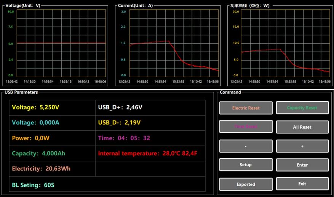The width and height of the screenshot is (334, 197).
Task: Click the 15,0 axis label on power chart
Action: pyautogui.click(x=236, y=27)
